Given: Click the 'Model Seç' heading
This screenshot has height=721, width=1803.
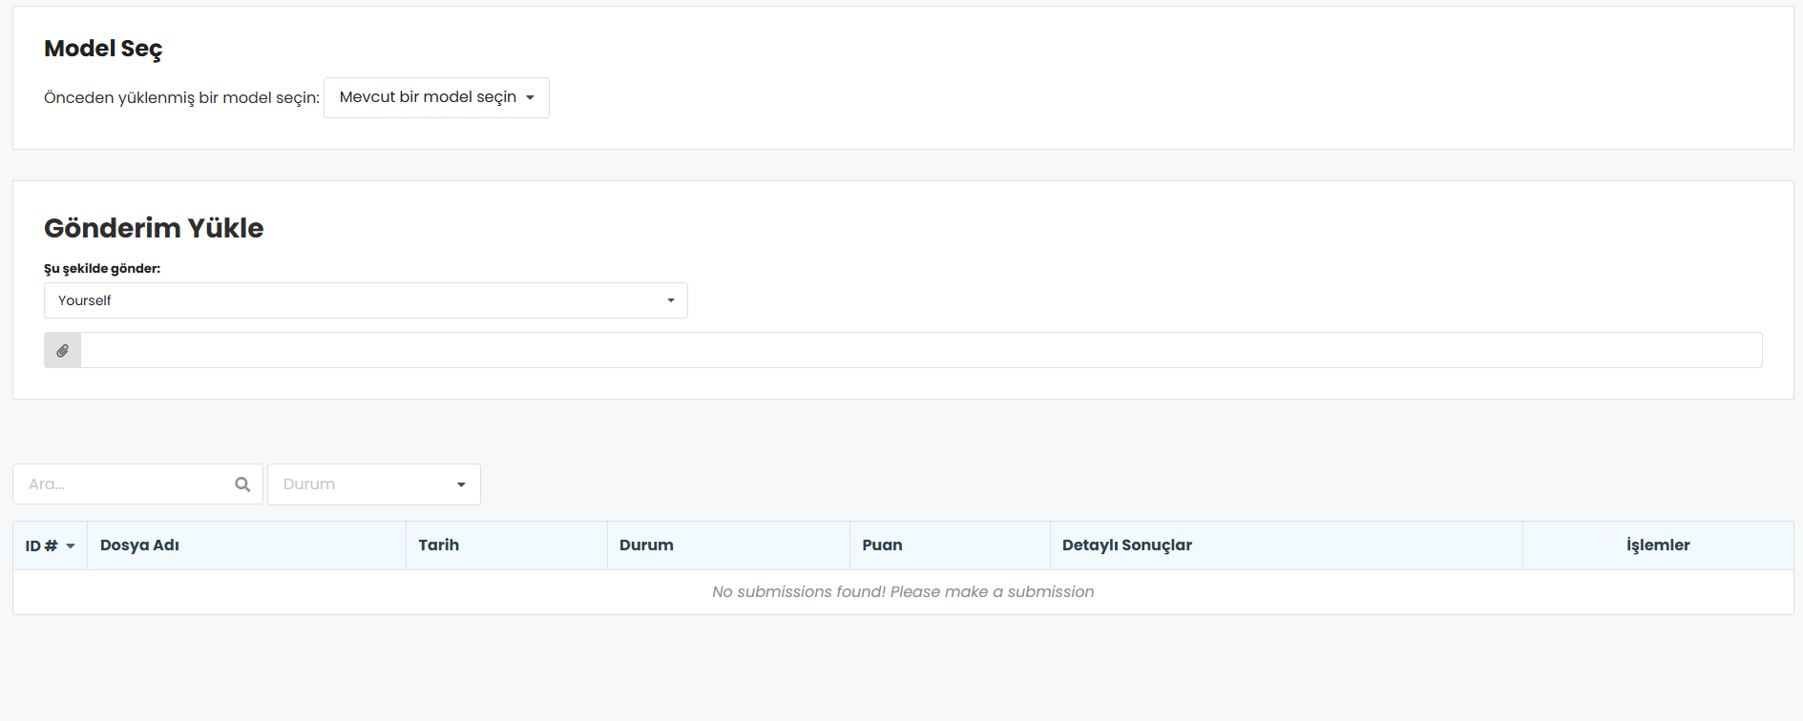Looking at the screenshot, I should click(x=103, y=49).
